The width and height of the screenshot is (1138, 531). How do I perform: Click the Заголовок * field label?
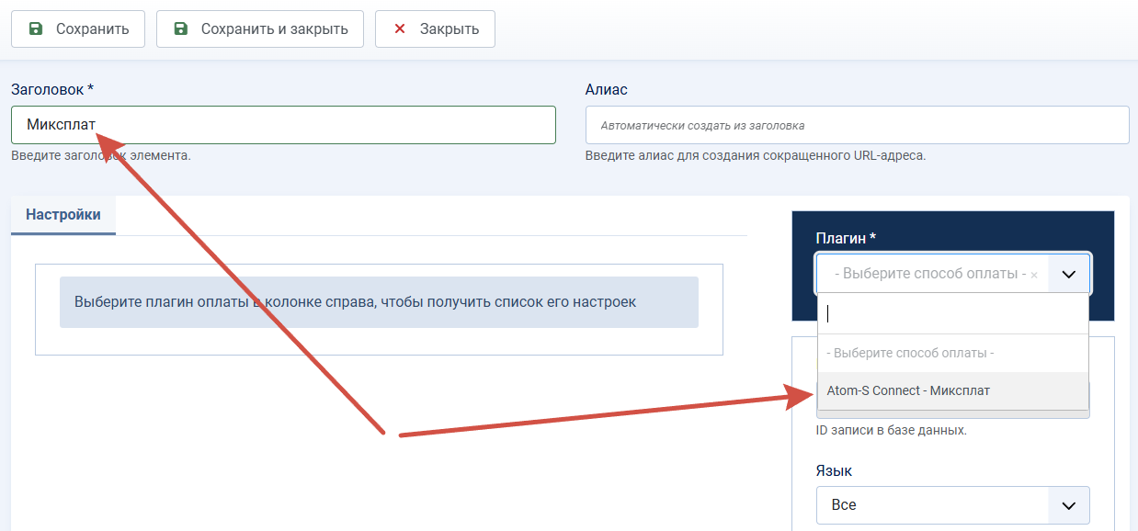pos(52,89)
